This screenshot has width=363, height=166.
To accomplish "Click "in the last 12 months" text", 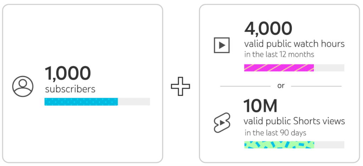I will click(x=279, y=55).
